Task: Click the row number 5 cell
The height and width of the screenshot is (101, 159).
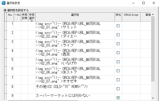Action: (10, 62)
